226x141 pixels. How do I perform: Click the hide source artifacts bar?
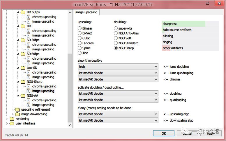(190, 30)
